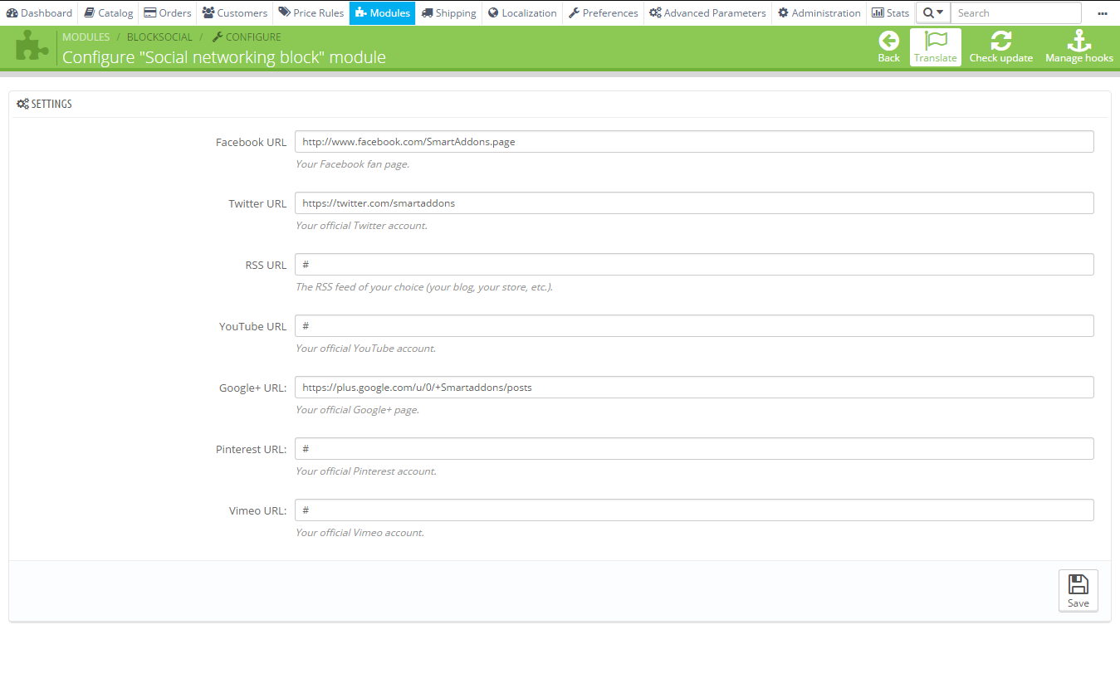Open the Administration menu

[x=819, y=12]
